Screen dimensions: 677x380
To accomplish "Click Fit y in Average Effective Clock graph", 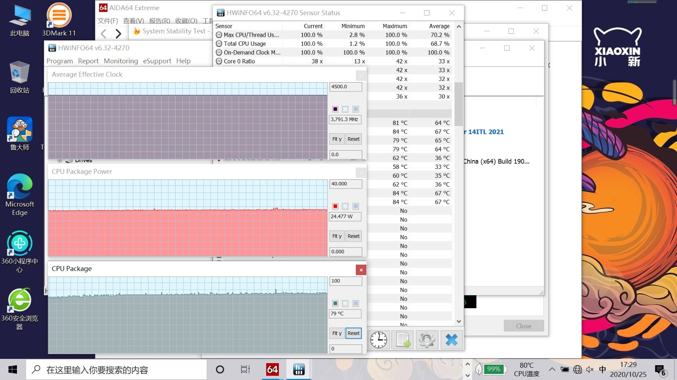I will (x=337, y=139).
